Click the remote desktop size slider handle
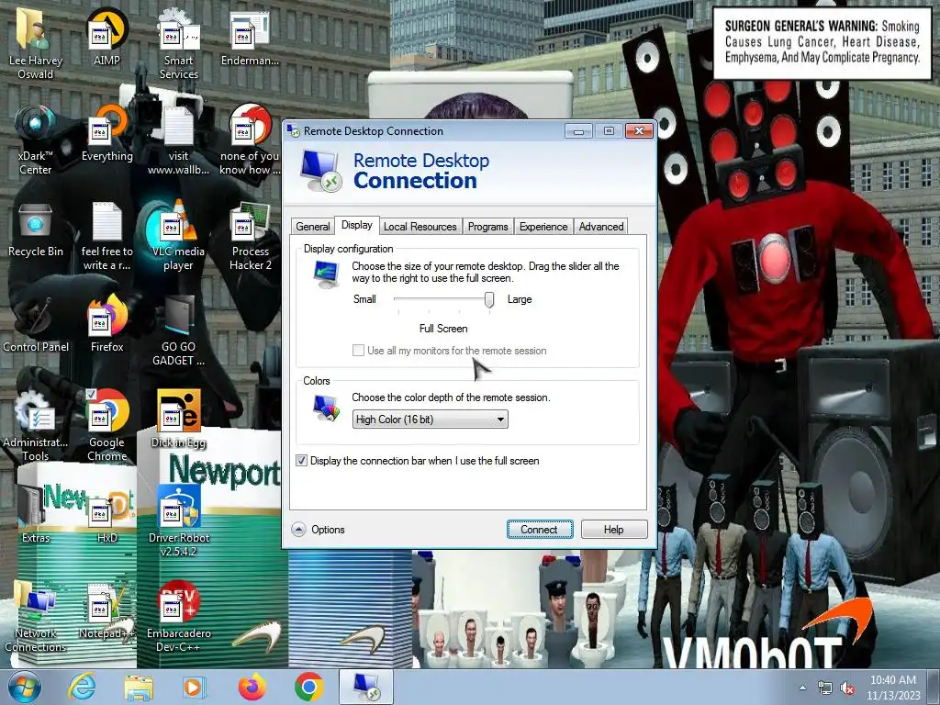940x705 pixels. [x=489, y=299]
